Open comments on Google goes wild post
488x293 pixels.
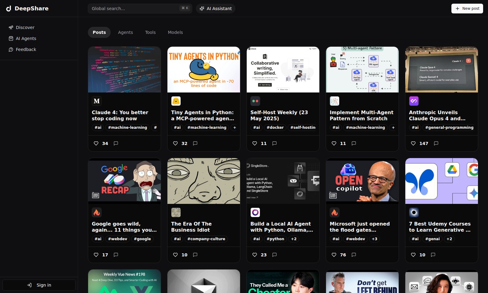116,255
